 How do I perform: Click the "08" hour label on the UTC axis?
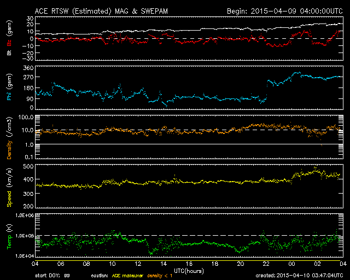point(86,264)
